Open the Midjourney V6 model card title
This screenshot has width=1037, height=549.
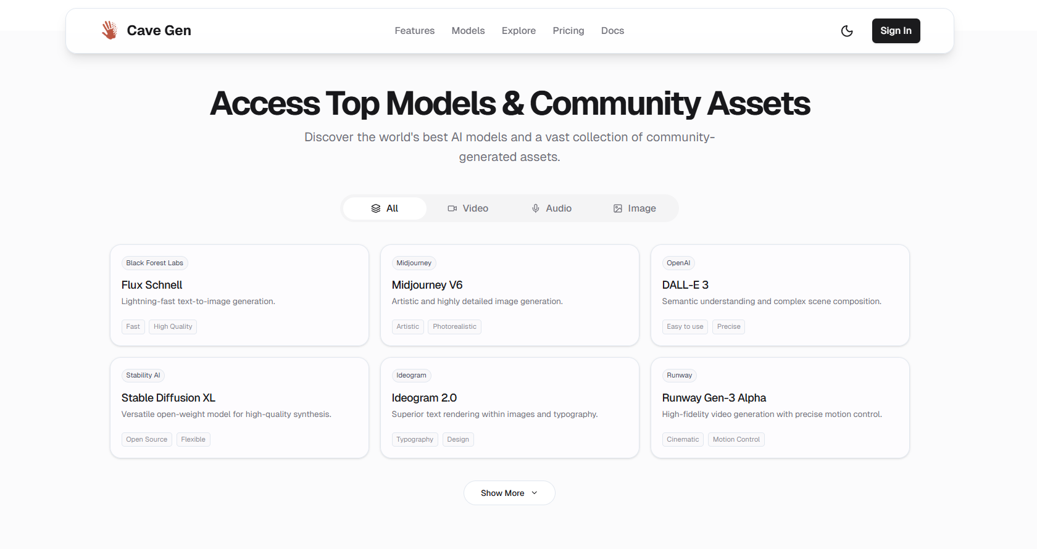[427, 285]
